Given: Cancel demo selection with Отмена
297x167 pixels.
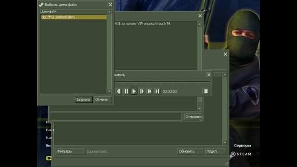Looking at the screenshot, I should [x=102, y=100].
